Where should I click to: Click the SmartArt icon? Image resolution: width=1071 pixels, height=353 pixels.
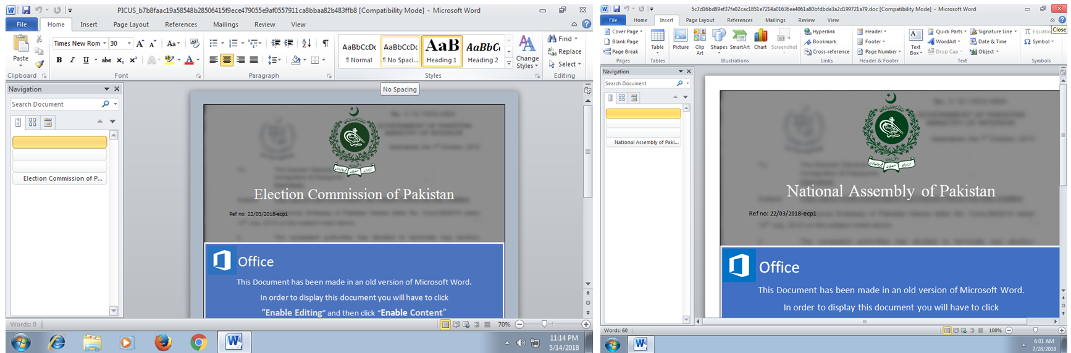tap(739, 39)
